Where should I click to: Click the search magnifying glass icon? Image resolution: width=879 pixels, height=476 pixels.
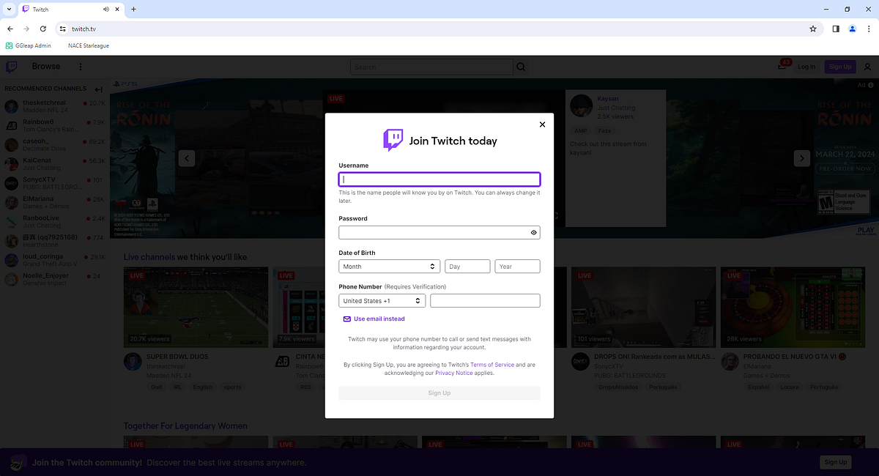(520, 66)
